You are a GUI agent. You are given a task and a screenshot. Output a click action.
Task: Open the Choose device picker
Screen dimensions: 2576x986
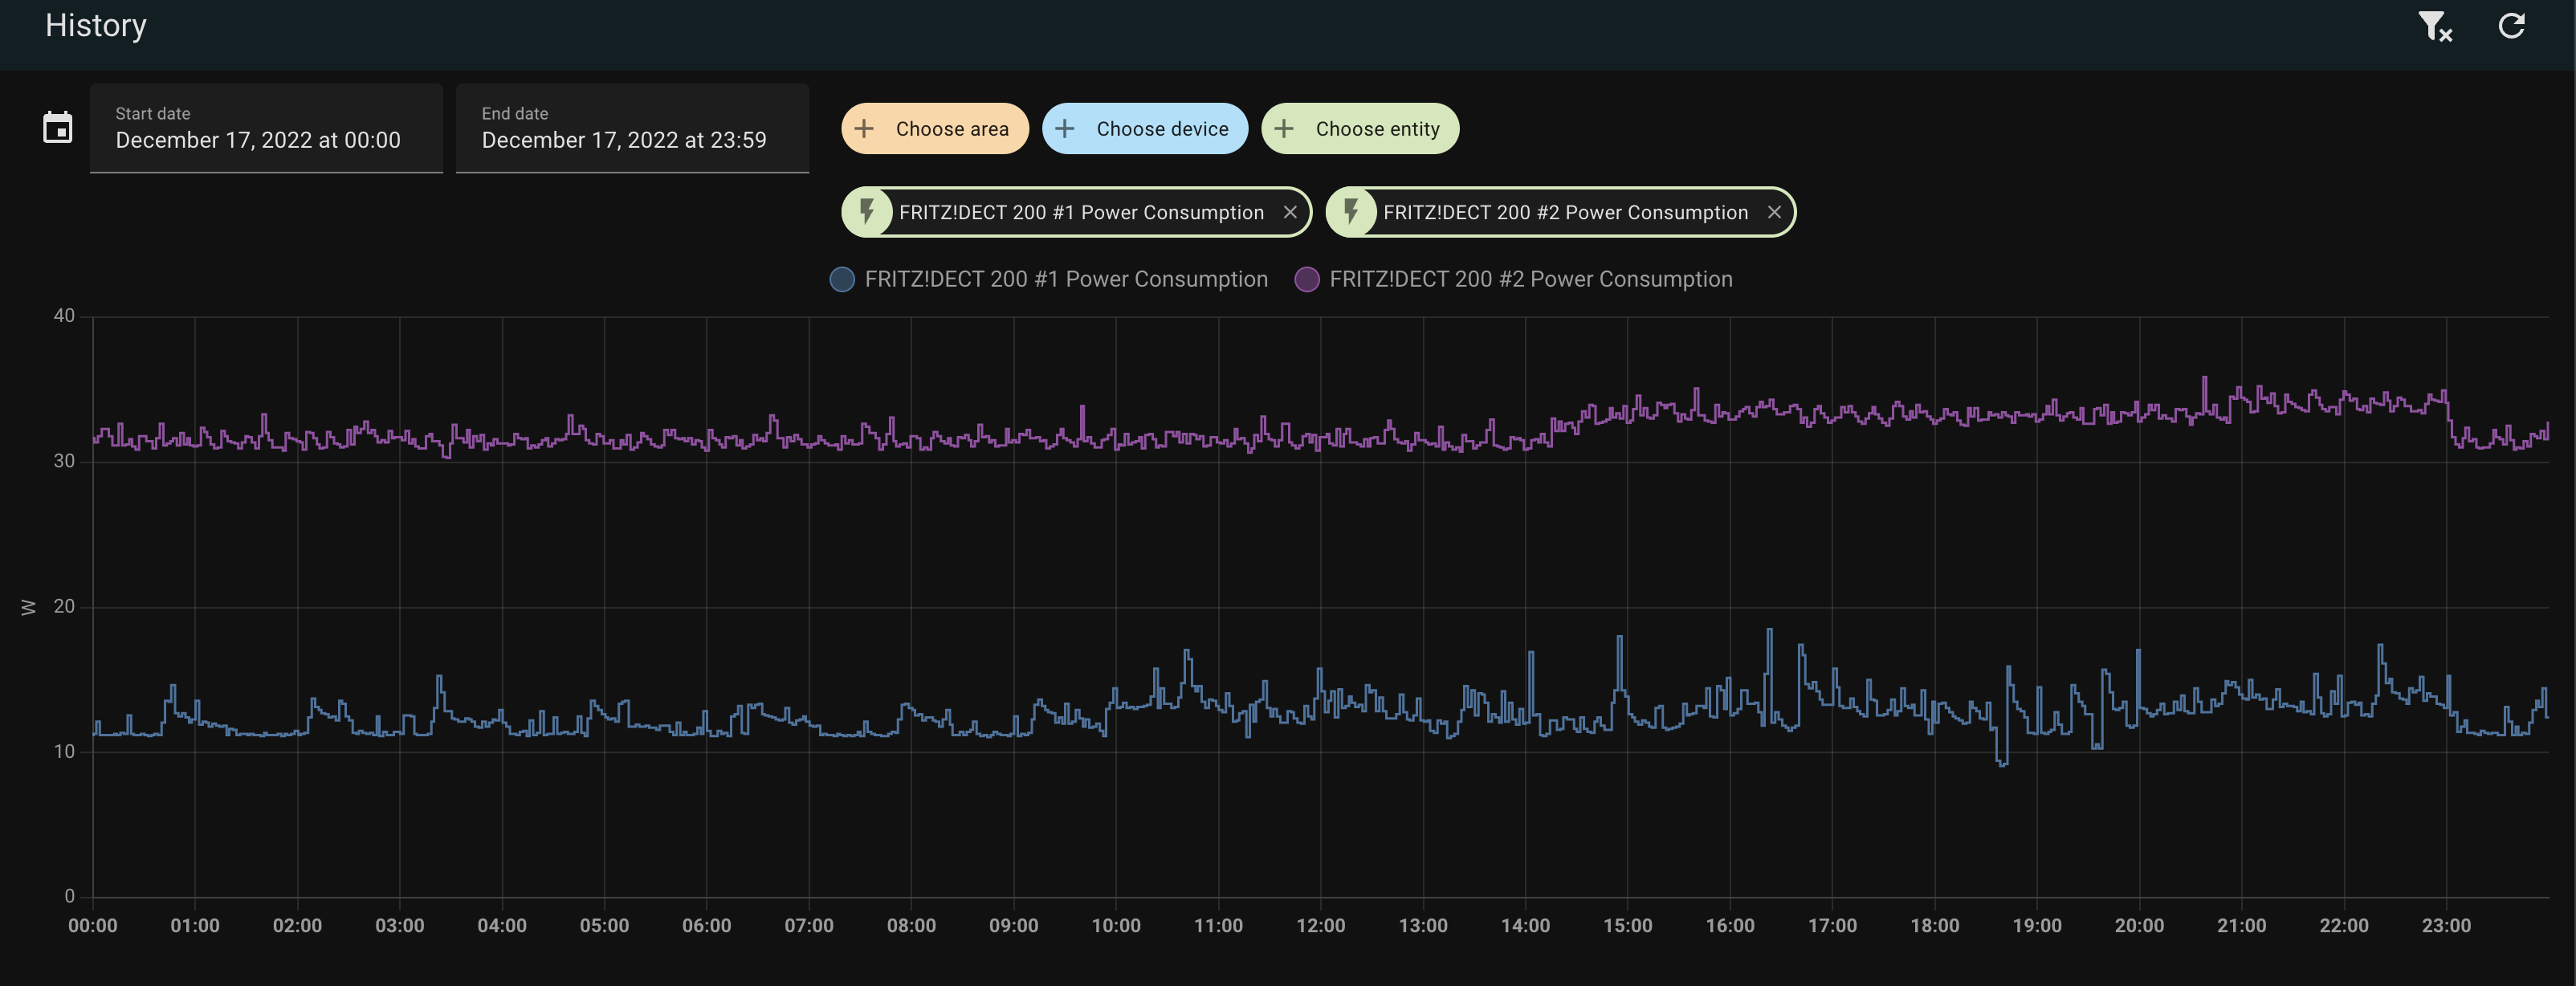1161,129
